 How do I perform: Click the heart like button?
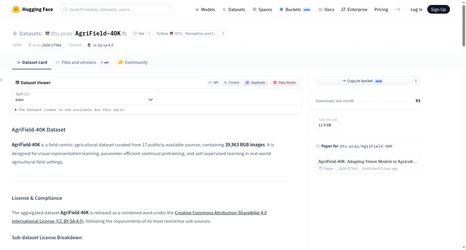click(139, 33)
